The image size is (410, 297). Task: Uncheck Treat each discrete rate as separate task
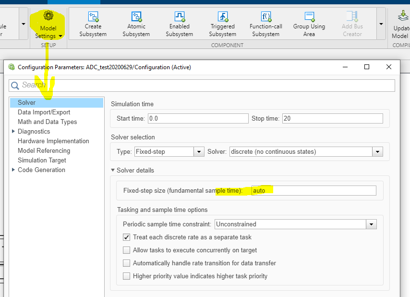127,237
